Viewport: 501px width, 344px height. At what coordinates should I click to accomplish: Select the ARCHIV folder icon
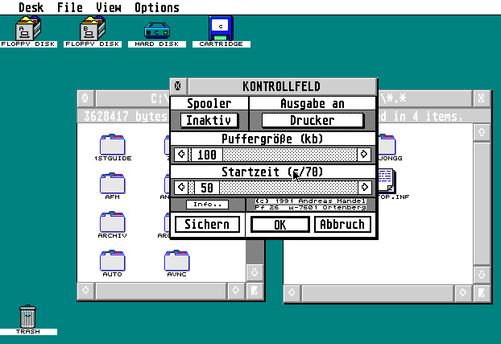coord(113,222)
